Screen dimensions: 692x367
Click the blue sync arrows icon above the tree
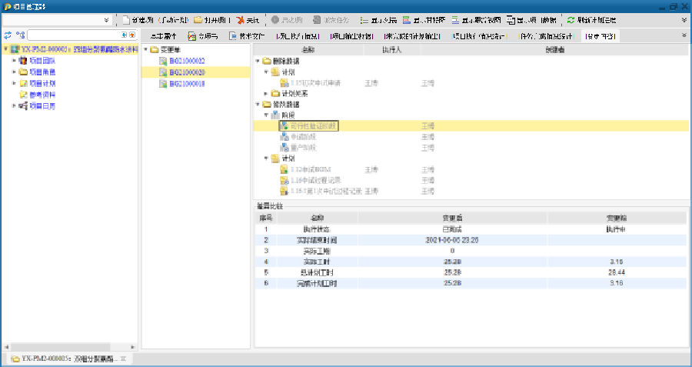coord(8,35)
